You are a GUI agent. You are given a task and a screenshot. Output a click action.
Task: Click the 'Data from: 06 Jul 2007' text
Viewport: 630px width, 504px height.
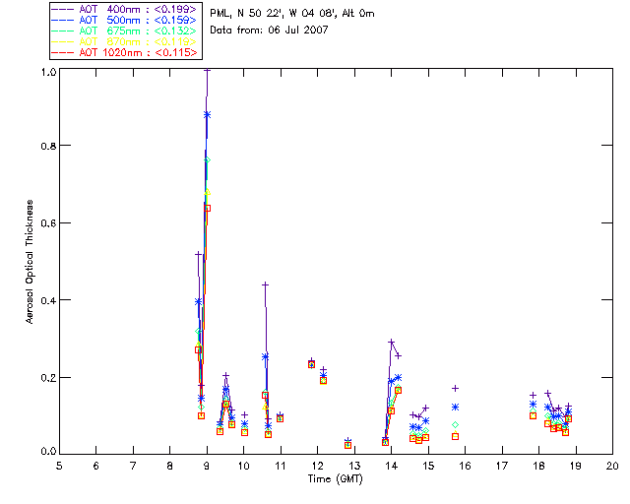coord(269,30)
